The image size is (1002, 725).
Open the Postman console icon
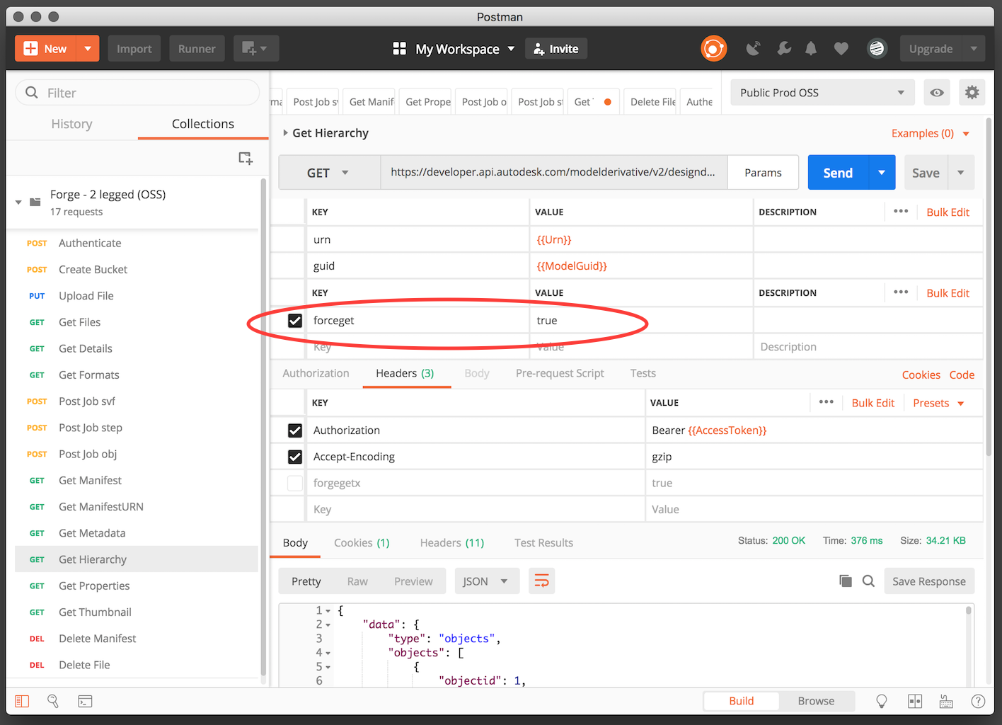(x=85, y=701)
